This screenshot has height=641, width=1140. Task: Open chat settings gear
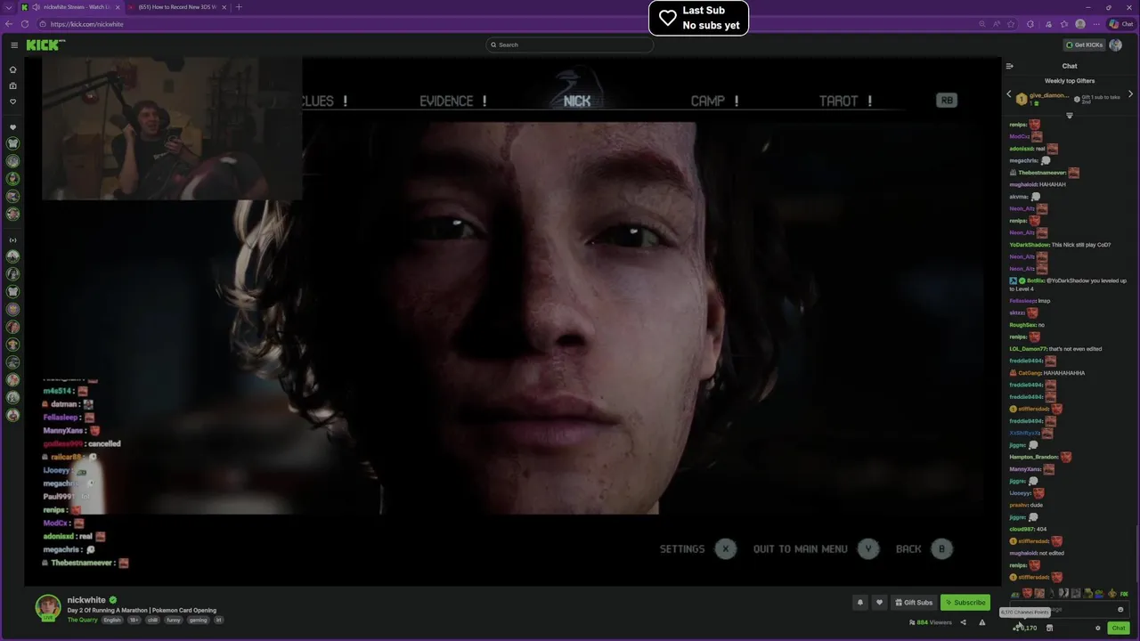1098,628
